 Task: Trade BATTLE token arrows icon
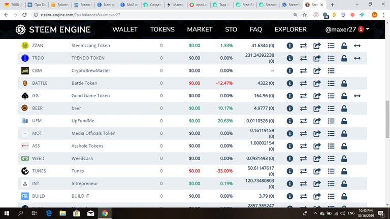coord(303,84)
